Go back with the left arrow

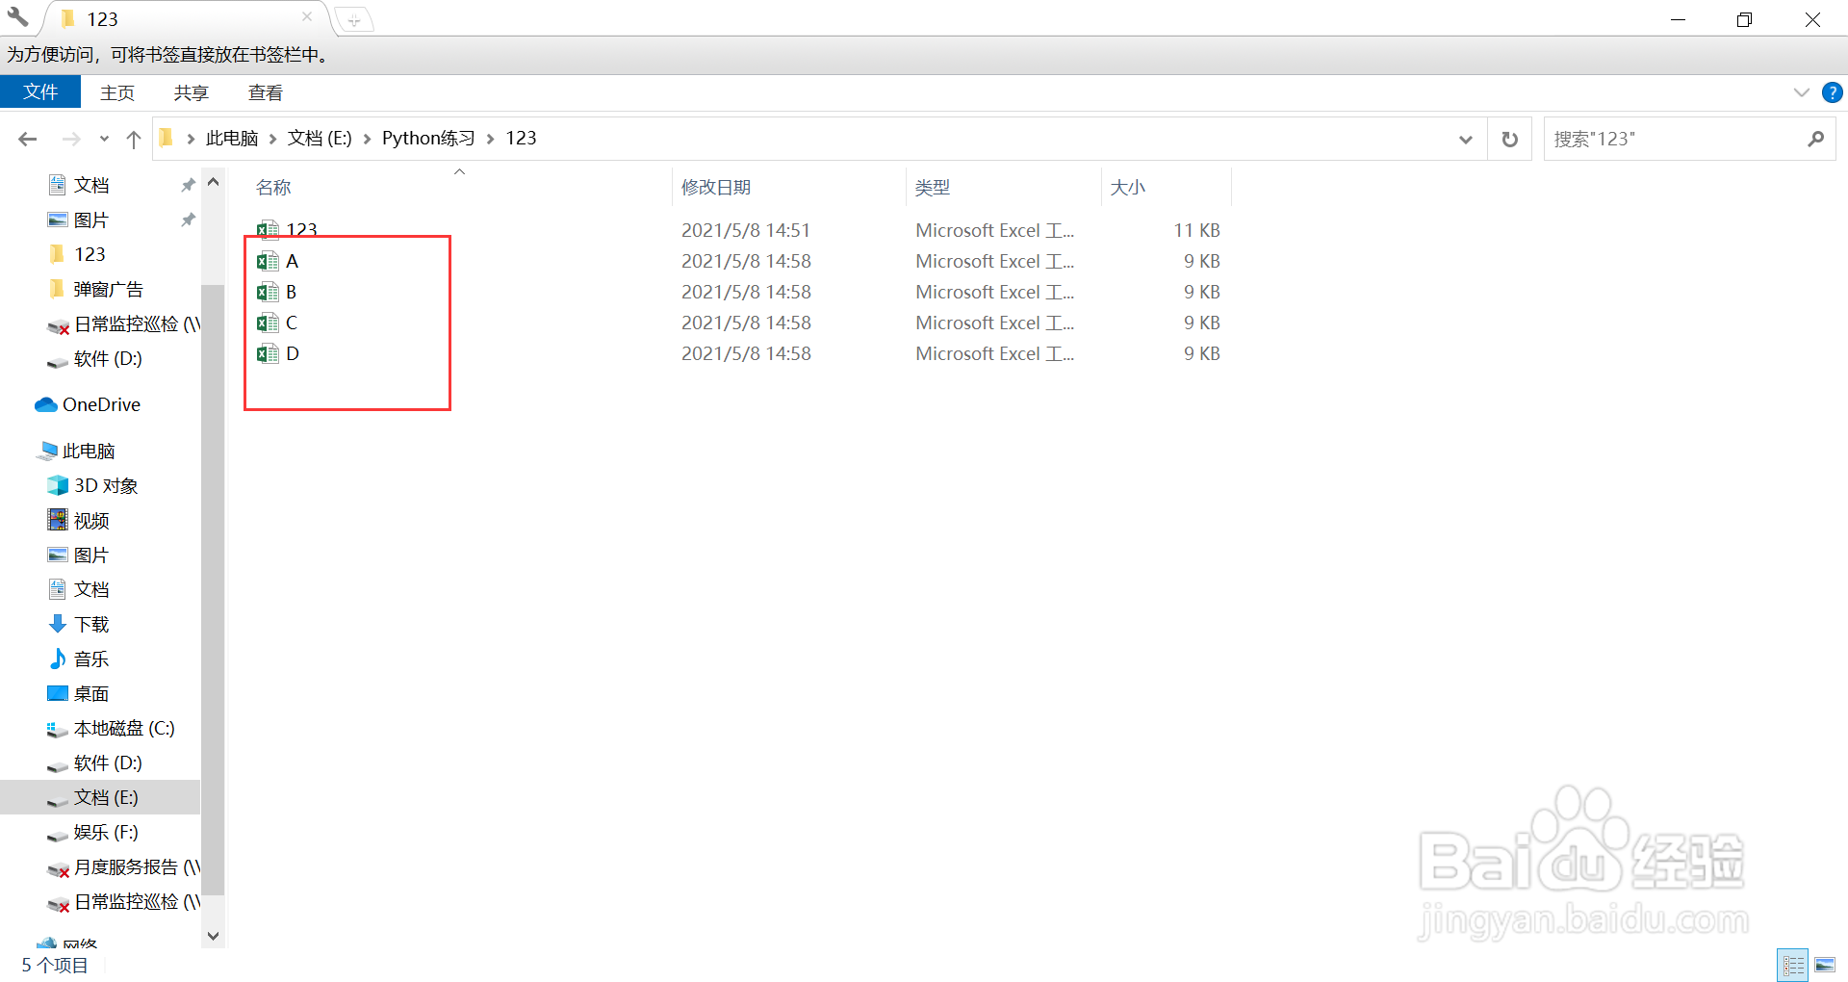[28, 139]
